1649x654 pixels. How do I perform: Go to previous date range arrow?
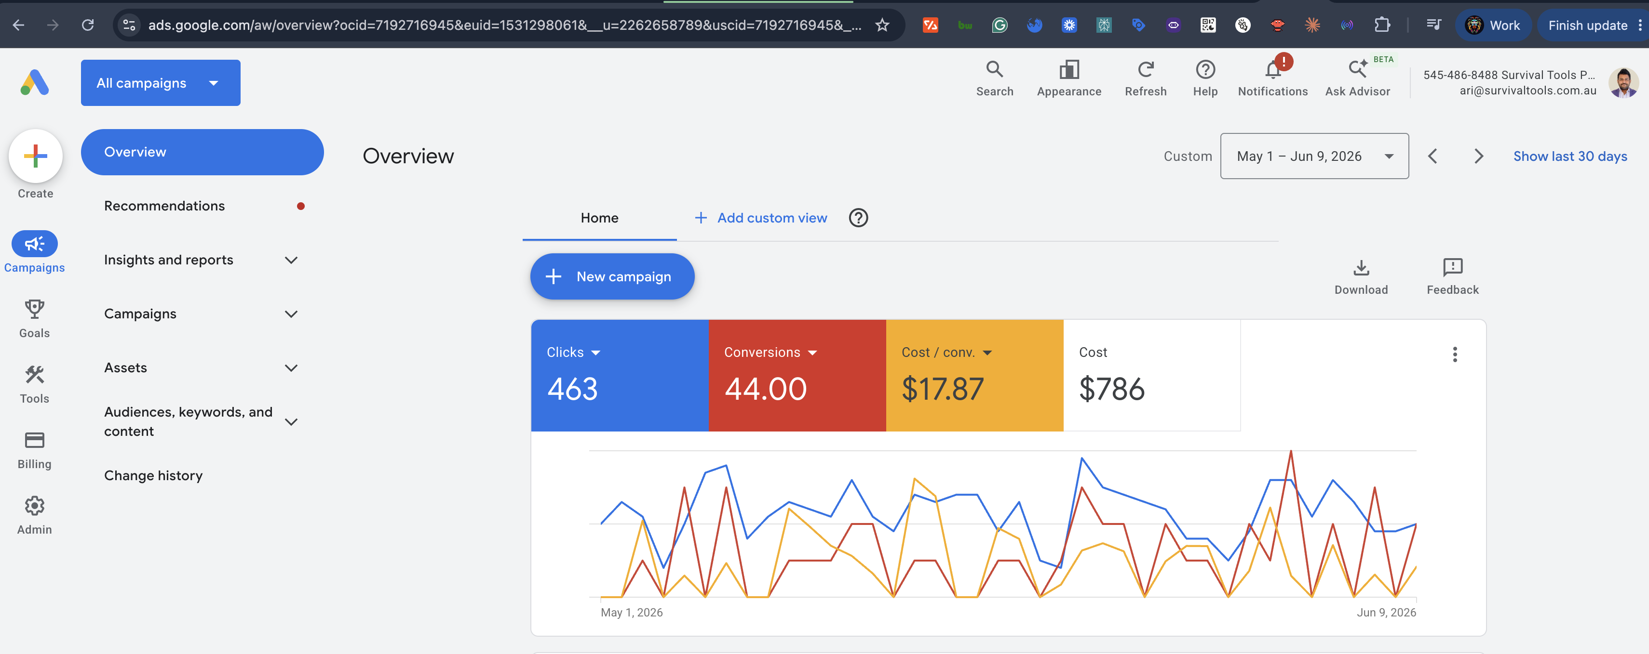(x=1433, y=156)
